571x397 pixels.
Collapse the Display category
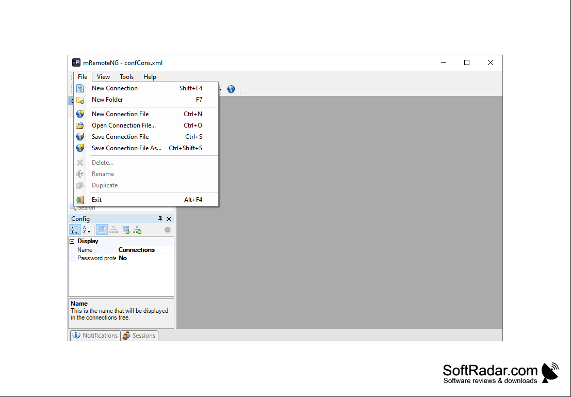pos(72,241)
